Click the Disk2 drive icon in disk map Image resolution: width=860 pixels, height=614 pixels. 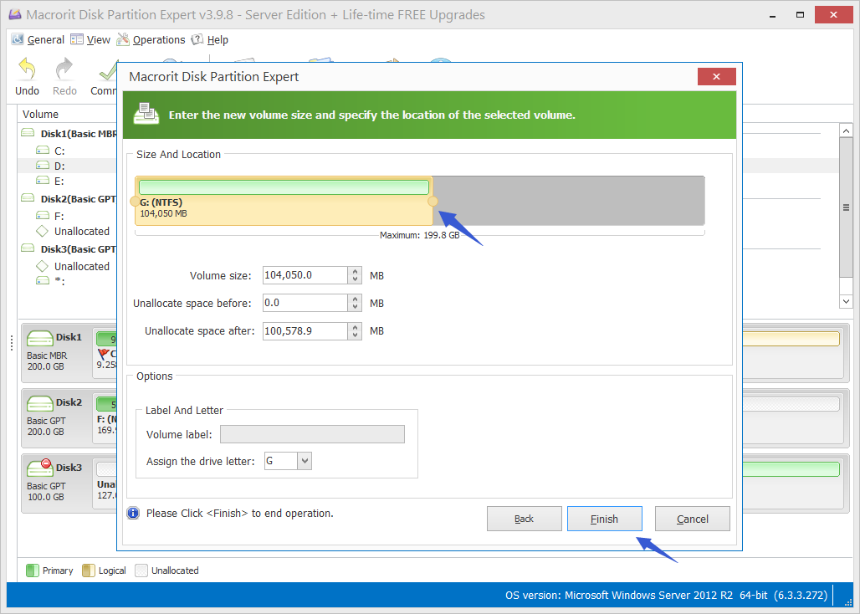tap(39, 403)
